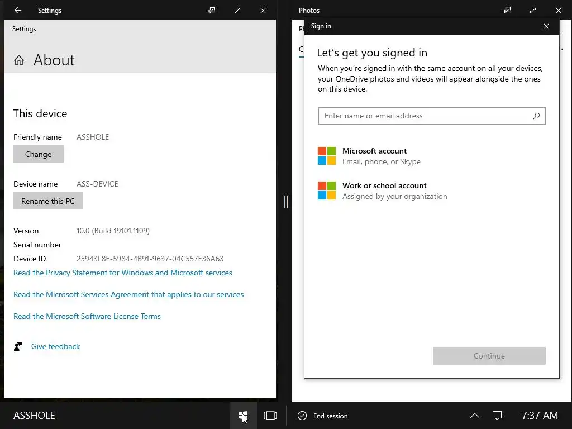Viewport: 572px width, 429px height.
Task: Click the Give feedback person icon
Action: click(x=18, y=346)
